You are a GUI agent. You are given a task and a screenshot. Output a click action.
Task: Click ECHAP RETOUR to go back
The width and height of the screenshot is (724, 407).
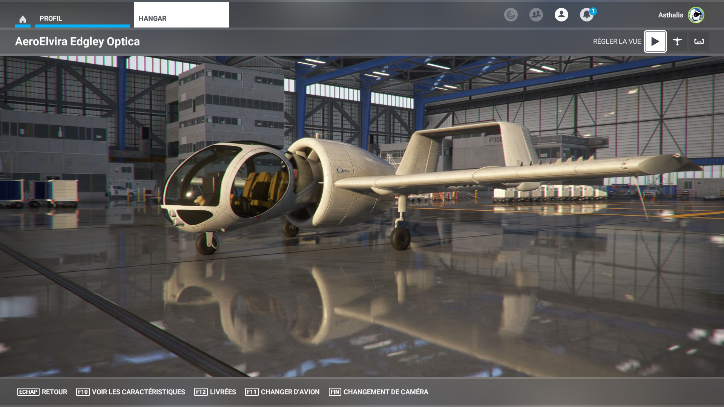click(42, 392)
